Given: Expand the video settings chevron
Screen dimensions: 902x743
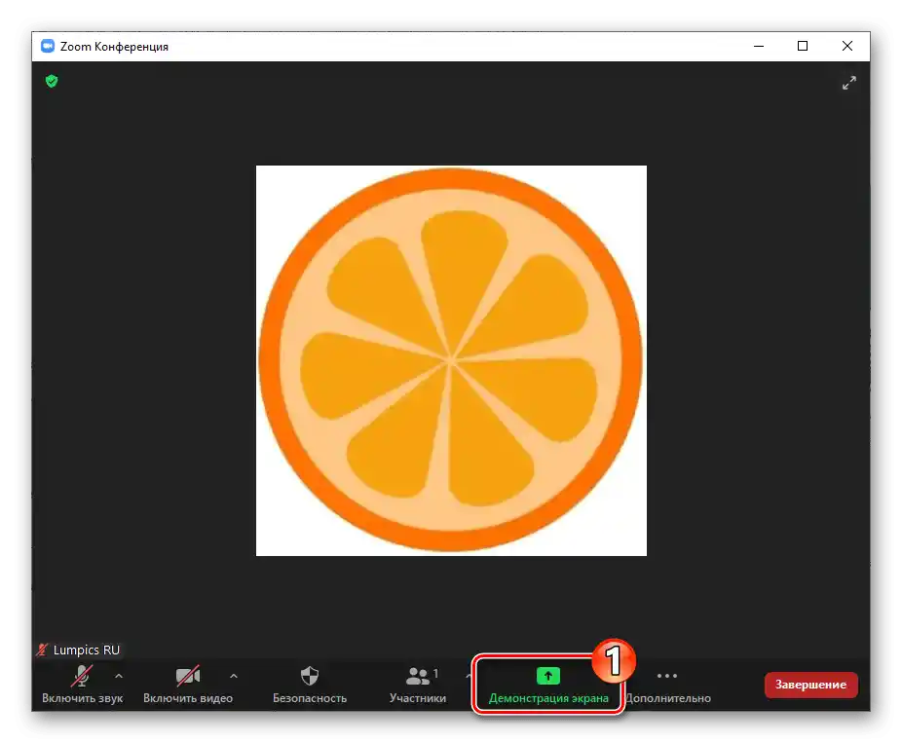Looking at the screenshot, I should tap(233, 676).
